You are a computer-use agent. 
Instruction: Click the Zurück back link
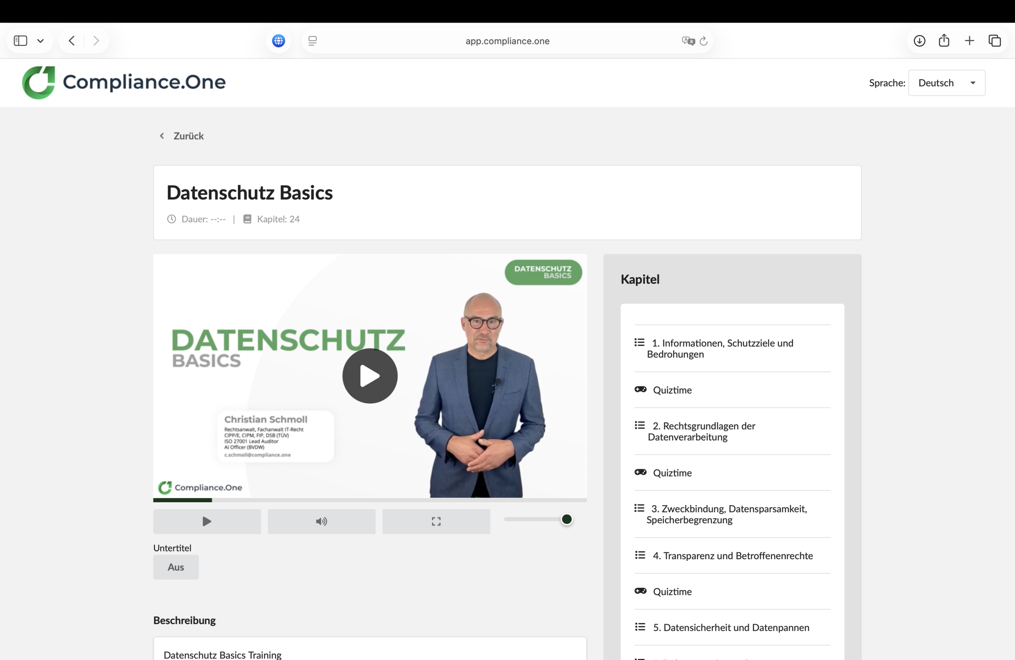pos(182,136)
